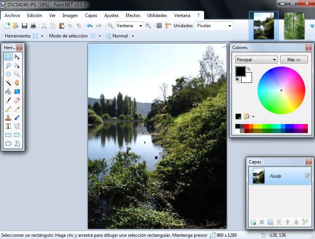315x239 pixels.
Task: Select the Magic Wand tool
Action: tap(8, 82)
